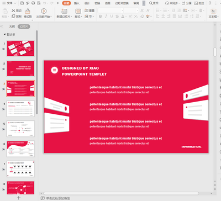Collapse the default section (默认节) triangle
Image resolution: width=221 pixels, height=201 pixels.
click(4, 34)
